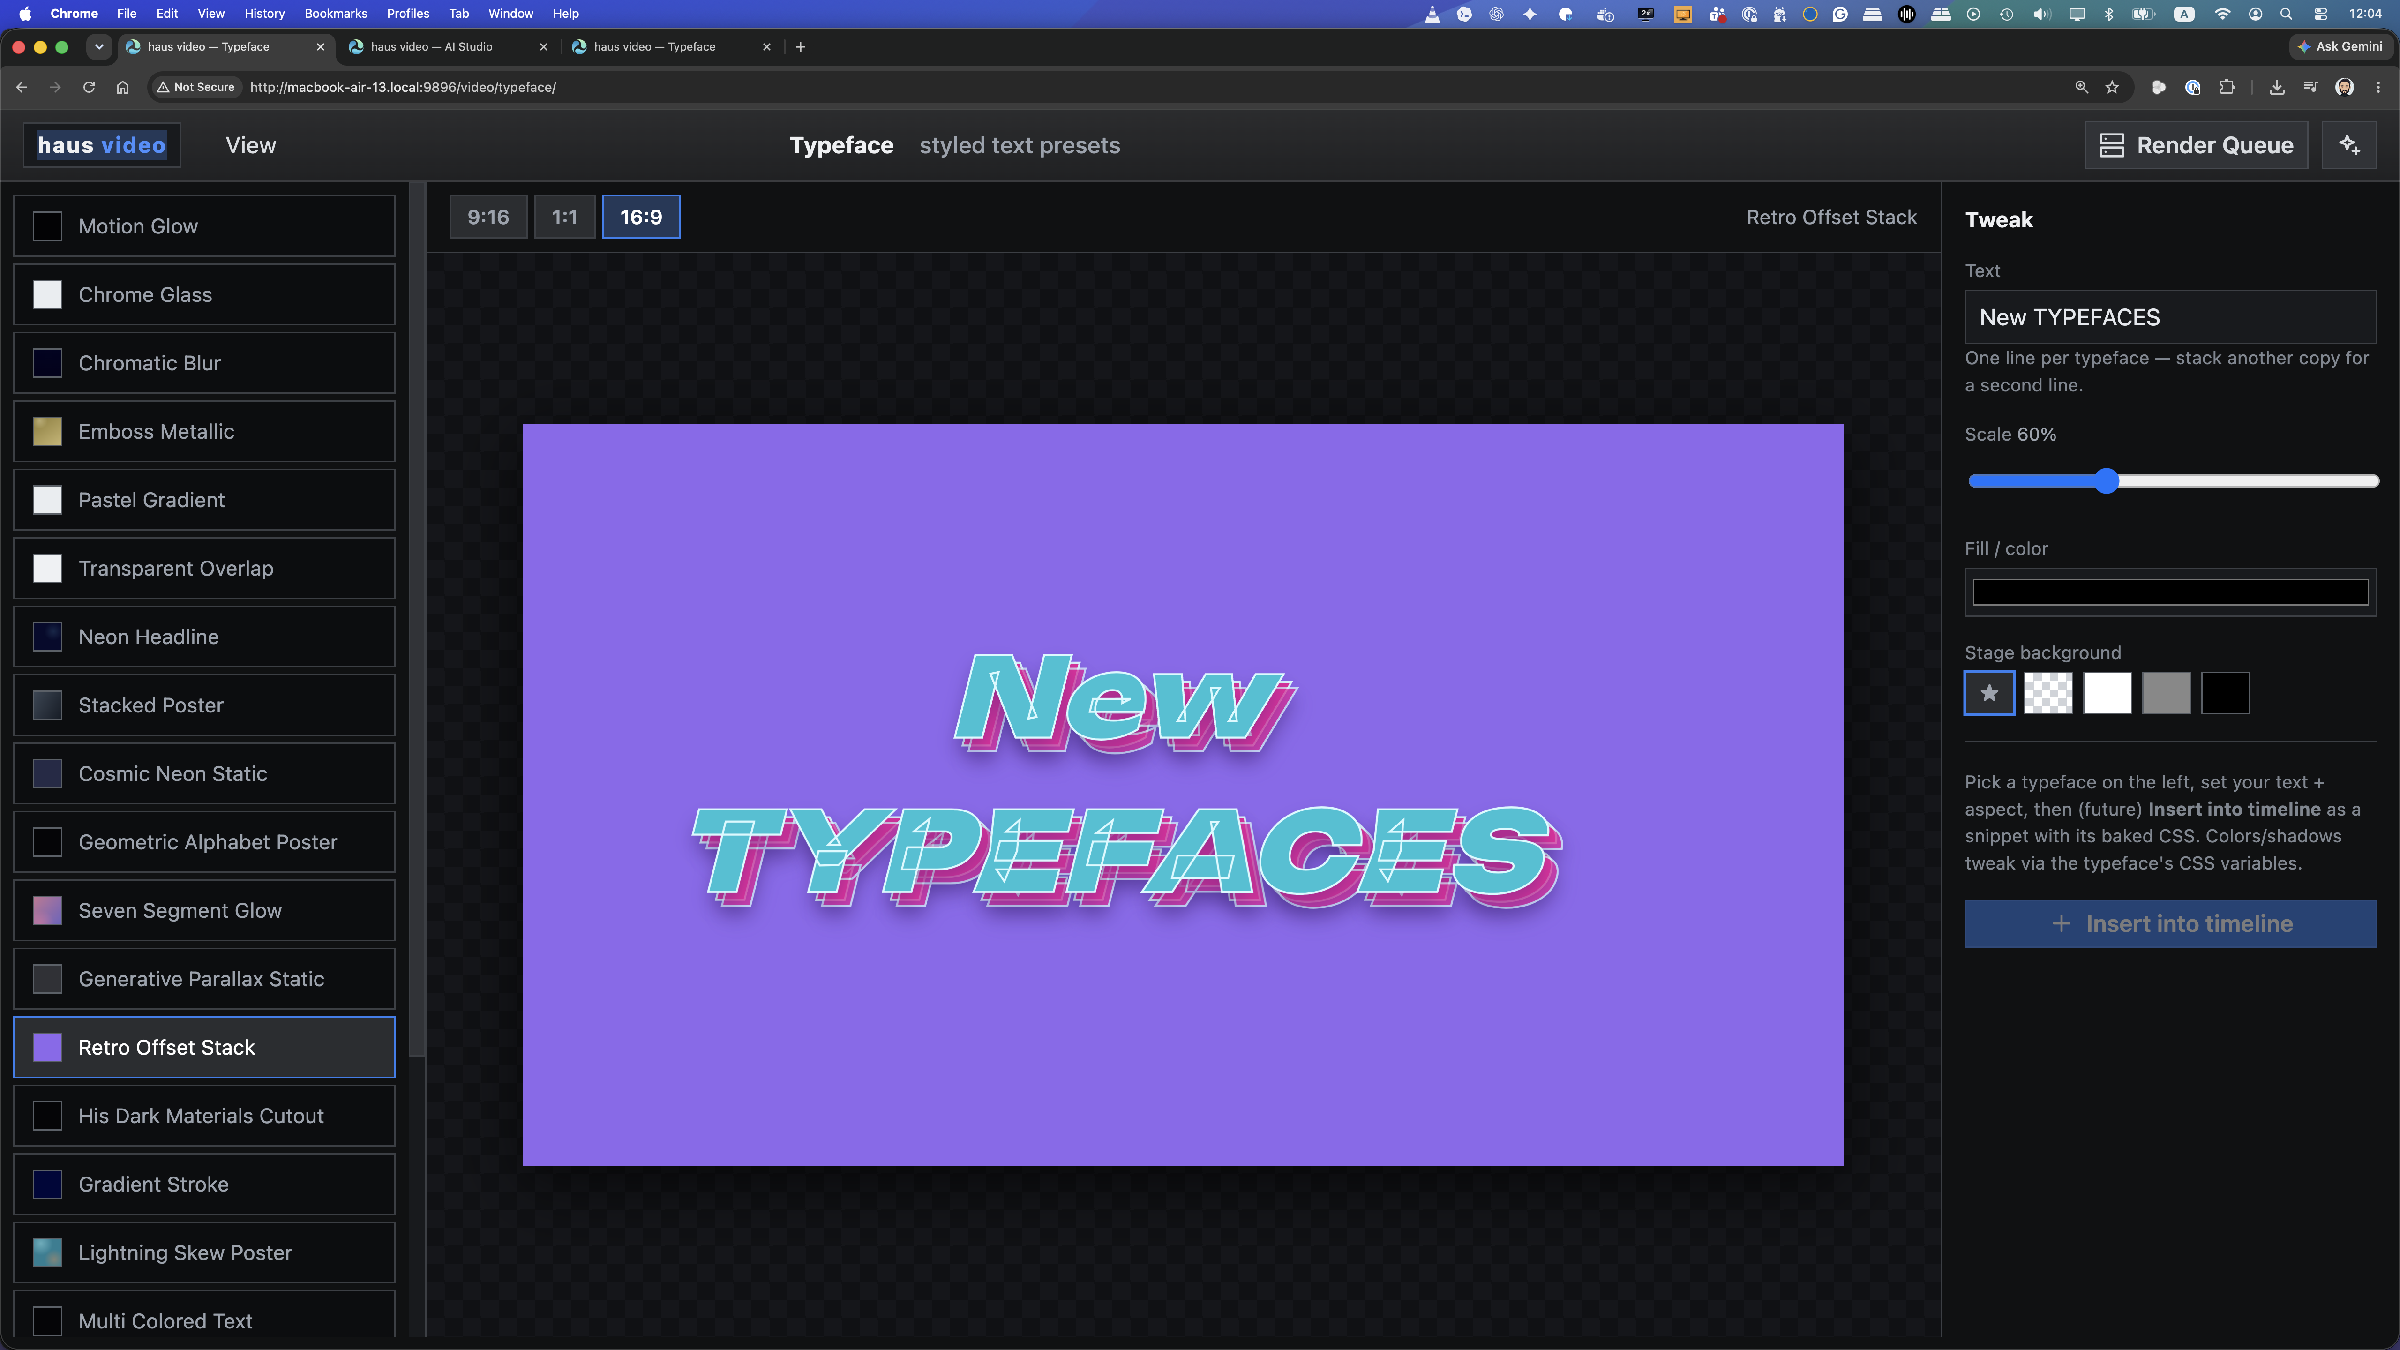The image size is (2400, 1350).
Task: Choose the Seven Segment Glow preset
Action: [x=204, y=911]
